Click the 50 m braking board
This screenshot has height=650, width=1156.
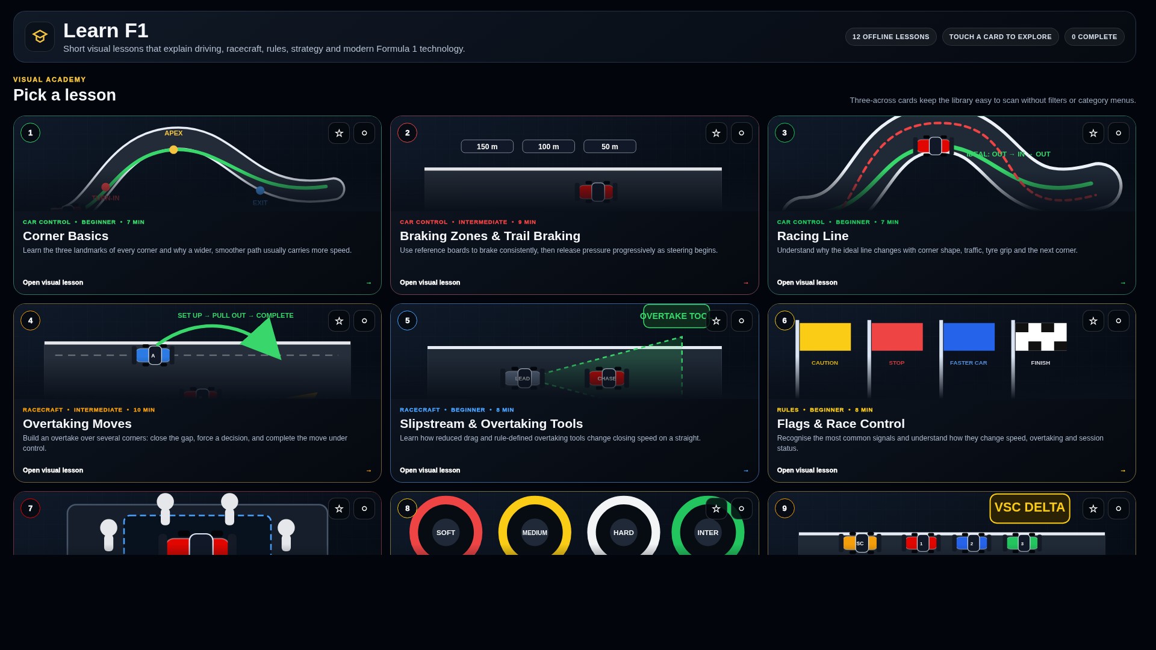[x=610, y=147]
